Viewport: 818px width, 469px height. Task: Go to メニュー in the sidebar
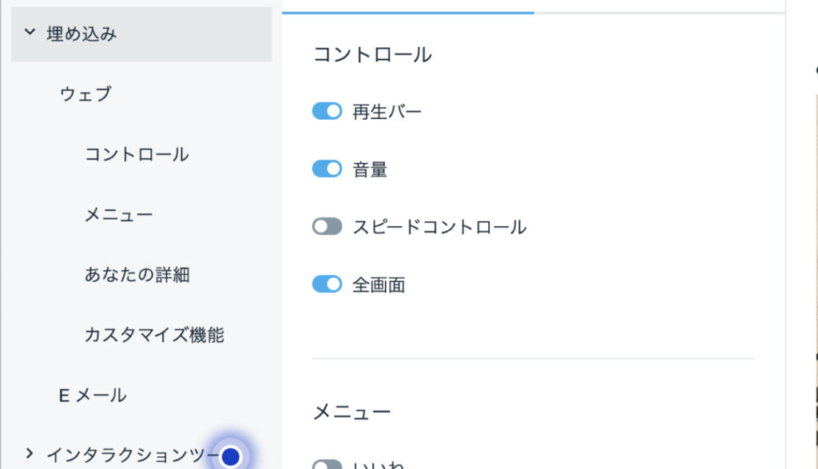click(119, 214)
